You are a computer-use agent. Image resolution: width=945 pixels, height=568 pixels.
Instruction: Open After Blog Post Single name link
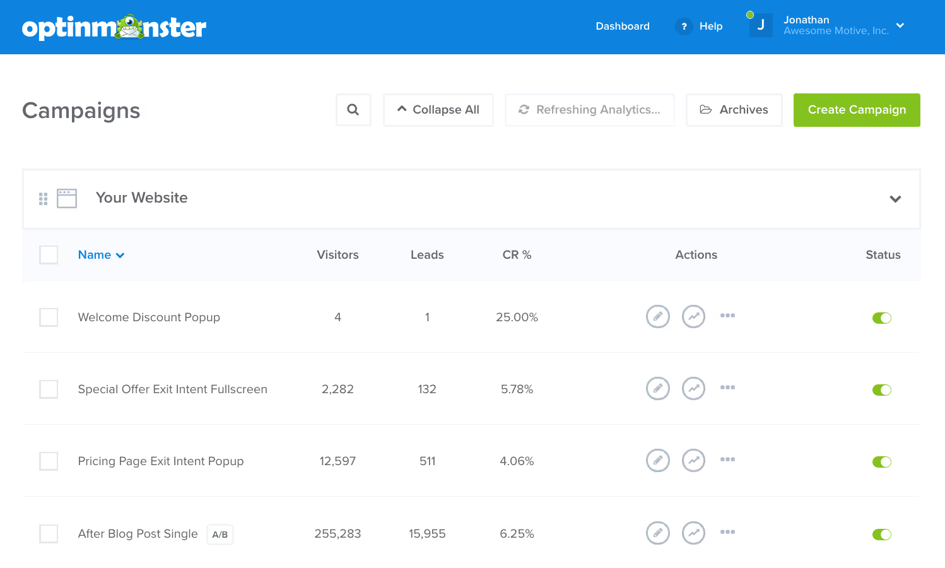138,534
